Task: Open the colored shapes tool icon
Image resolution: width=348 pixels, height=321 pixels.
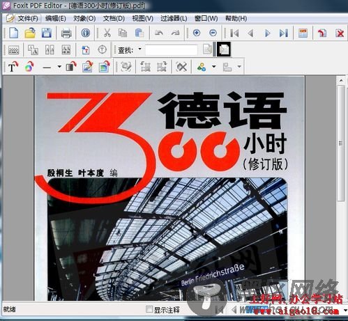Action: coord(202,67)
